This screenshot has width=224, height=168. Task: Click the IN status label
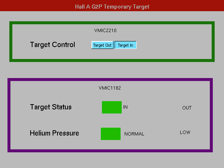(125, 107)
